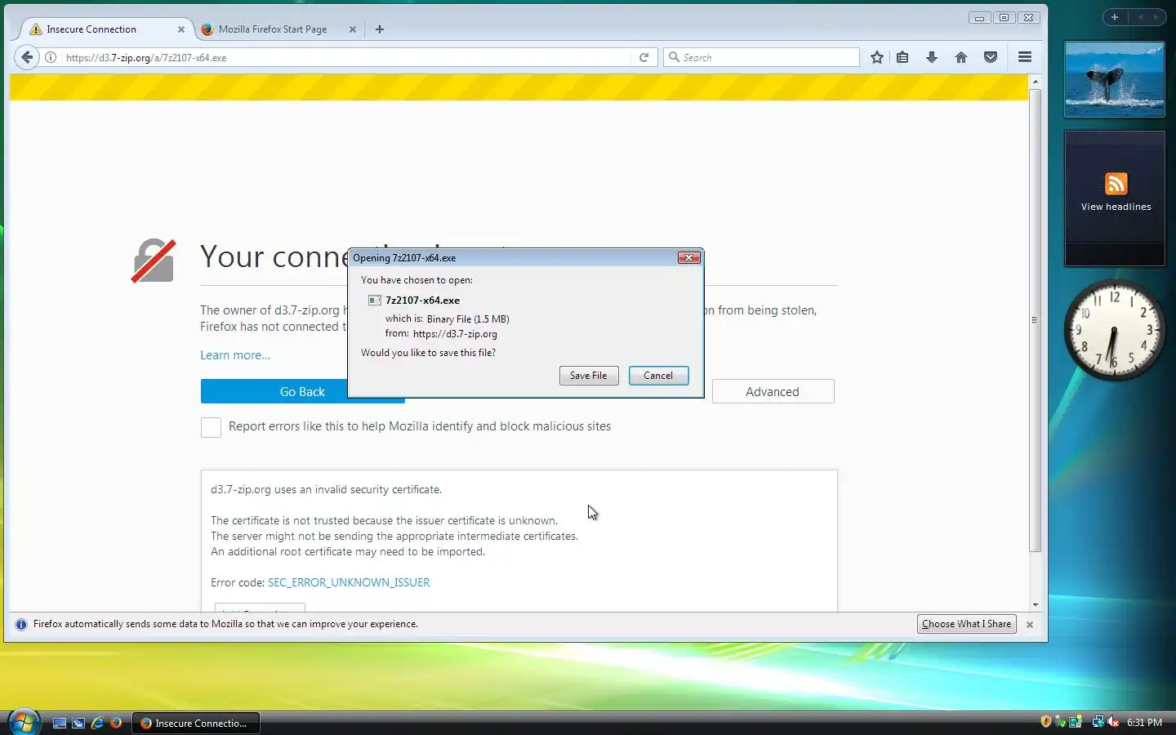The width and height of the screenshot is (1176, 735).
Task: Click Show Desktop quick launch icon
Action: tap(59, 723)
